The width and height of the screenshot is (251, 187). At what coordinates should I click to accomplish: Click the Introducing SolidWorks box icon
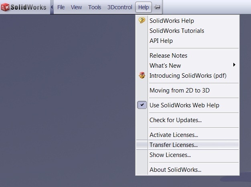pos(142,75)
